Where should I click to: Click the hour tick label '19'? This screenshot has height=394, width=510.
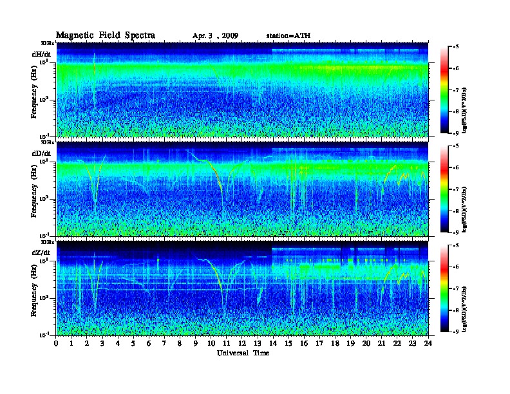pos(350,344)
